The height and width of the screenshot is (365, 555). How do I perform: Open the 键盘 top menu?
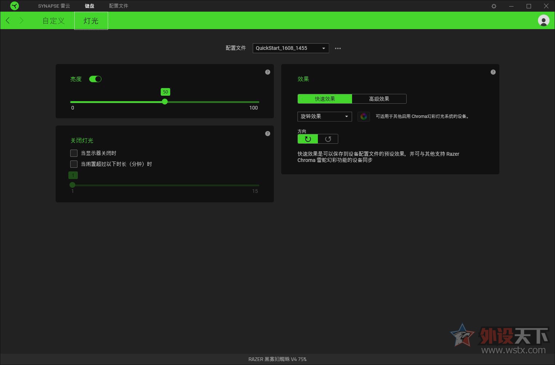coord(89,6)
